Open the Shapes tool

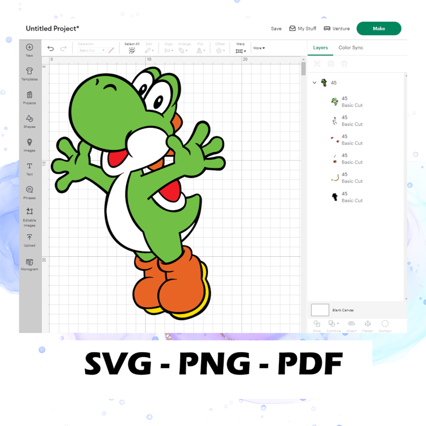[x=30, y=122]
